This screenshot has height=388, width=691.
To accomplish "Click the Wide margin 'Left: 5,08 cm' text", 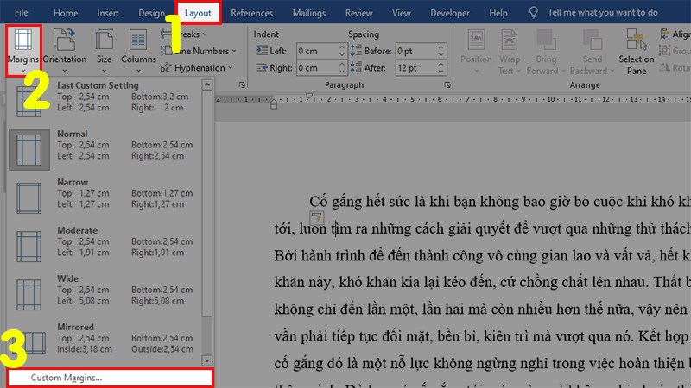I will point(83,301).
